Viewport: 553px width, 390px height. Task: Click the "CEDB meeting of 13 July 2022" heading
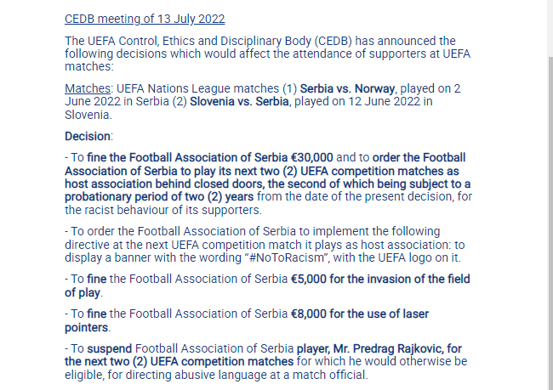[x=145, y=19]
